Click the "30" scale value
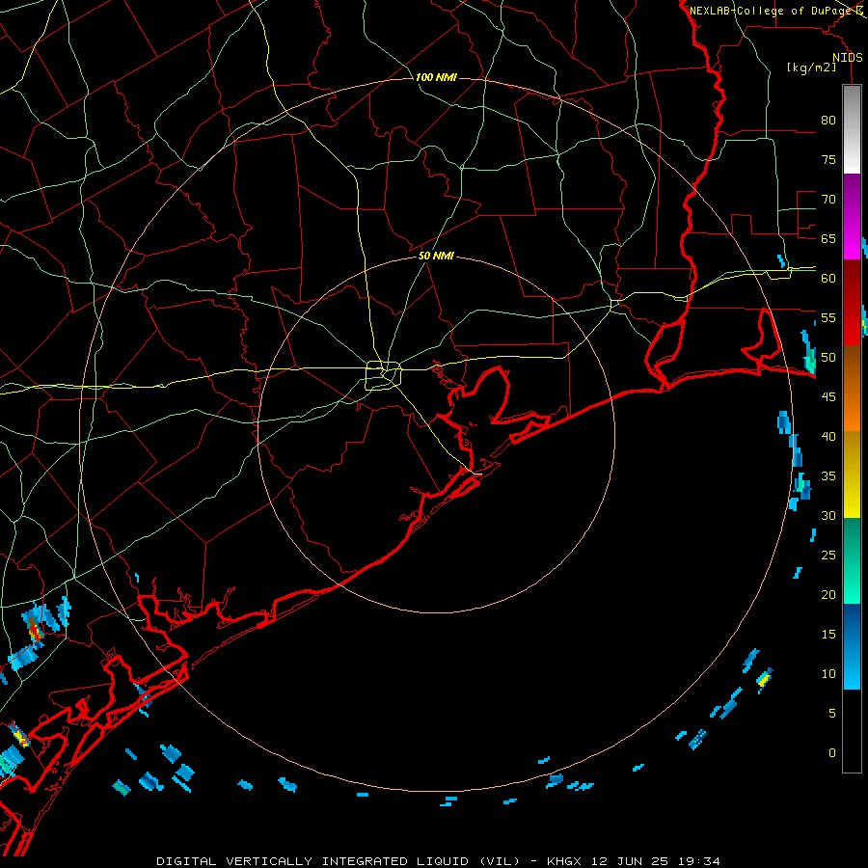The image size is (868, 868). pyautogui.click(x=828, y=515)
